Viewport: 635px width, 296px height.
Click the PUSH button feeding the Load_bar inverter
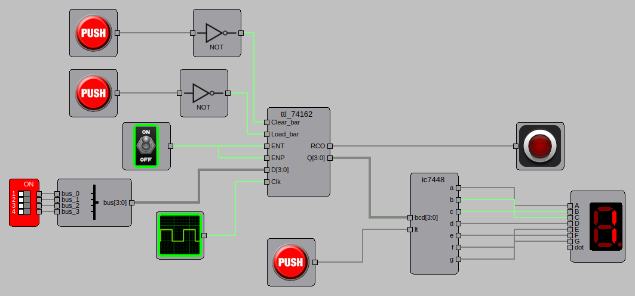tap(93, 94)
